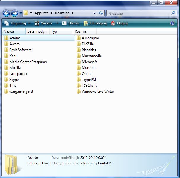Click Nagraj burn button
Image resolution: width=180 pixels, height=178 pixels.
[119, 23]
